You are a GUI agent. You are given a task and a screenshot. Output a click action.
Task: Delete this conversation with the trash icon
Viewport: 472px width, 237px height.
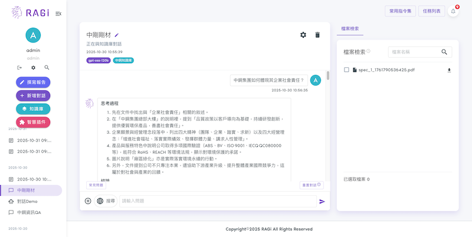point(317,35)
